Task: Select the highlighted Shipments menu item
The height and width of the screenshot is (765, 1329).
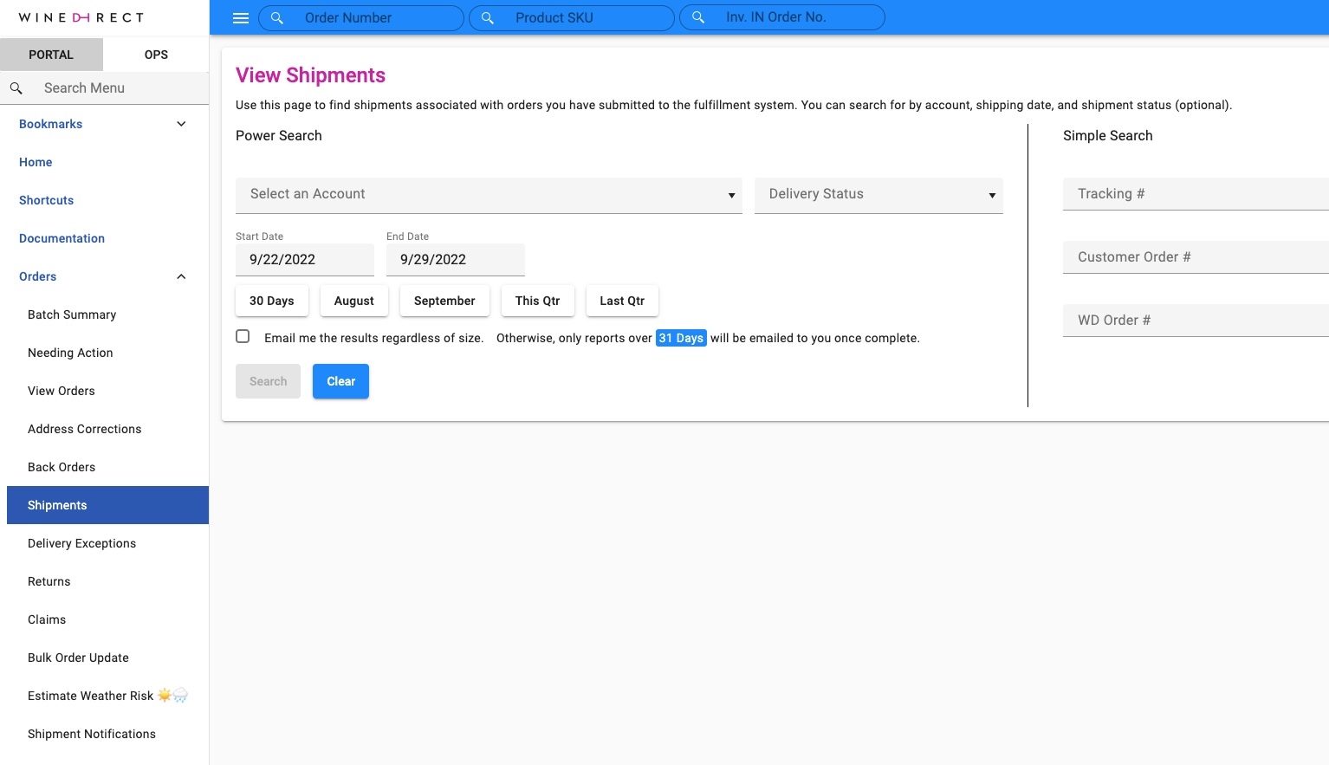Action: (x=107, y=505)
